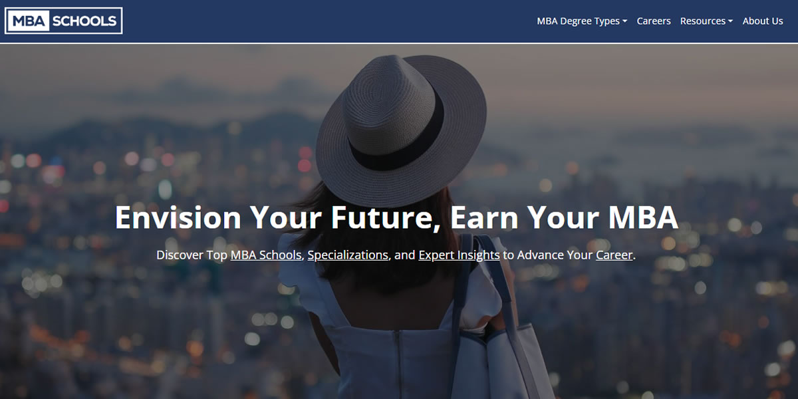This screenshot has height=399, width=798.
Task: Select About Us in the navigation
Action: click(x=763, y=21)
